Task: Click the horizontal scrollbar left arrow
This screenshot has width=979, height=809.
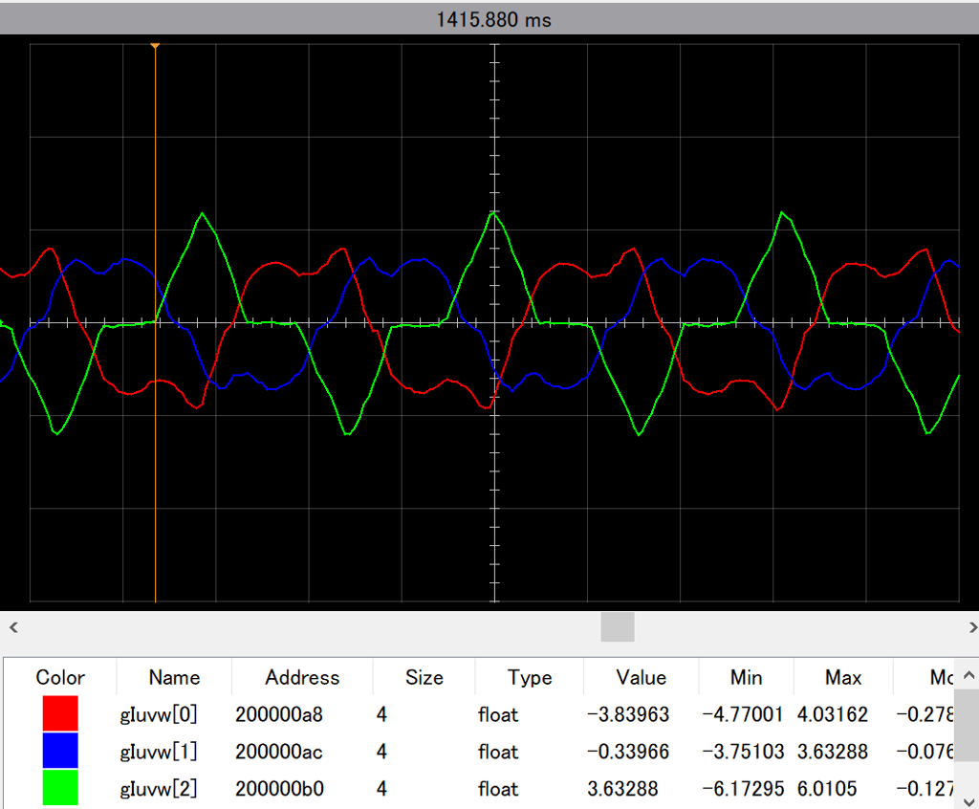Action: (x=13, y=627)
